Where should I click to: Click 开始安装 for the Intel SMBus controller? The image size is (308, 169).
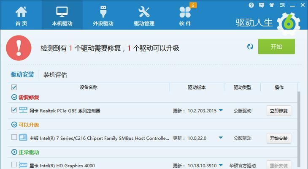[x=279, y=138]
